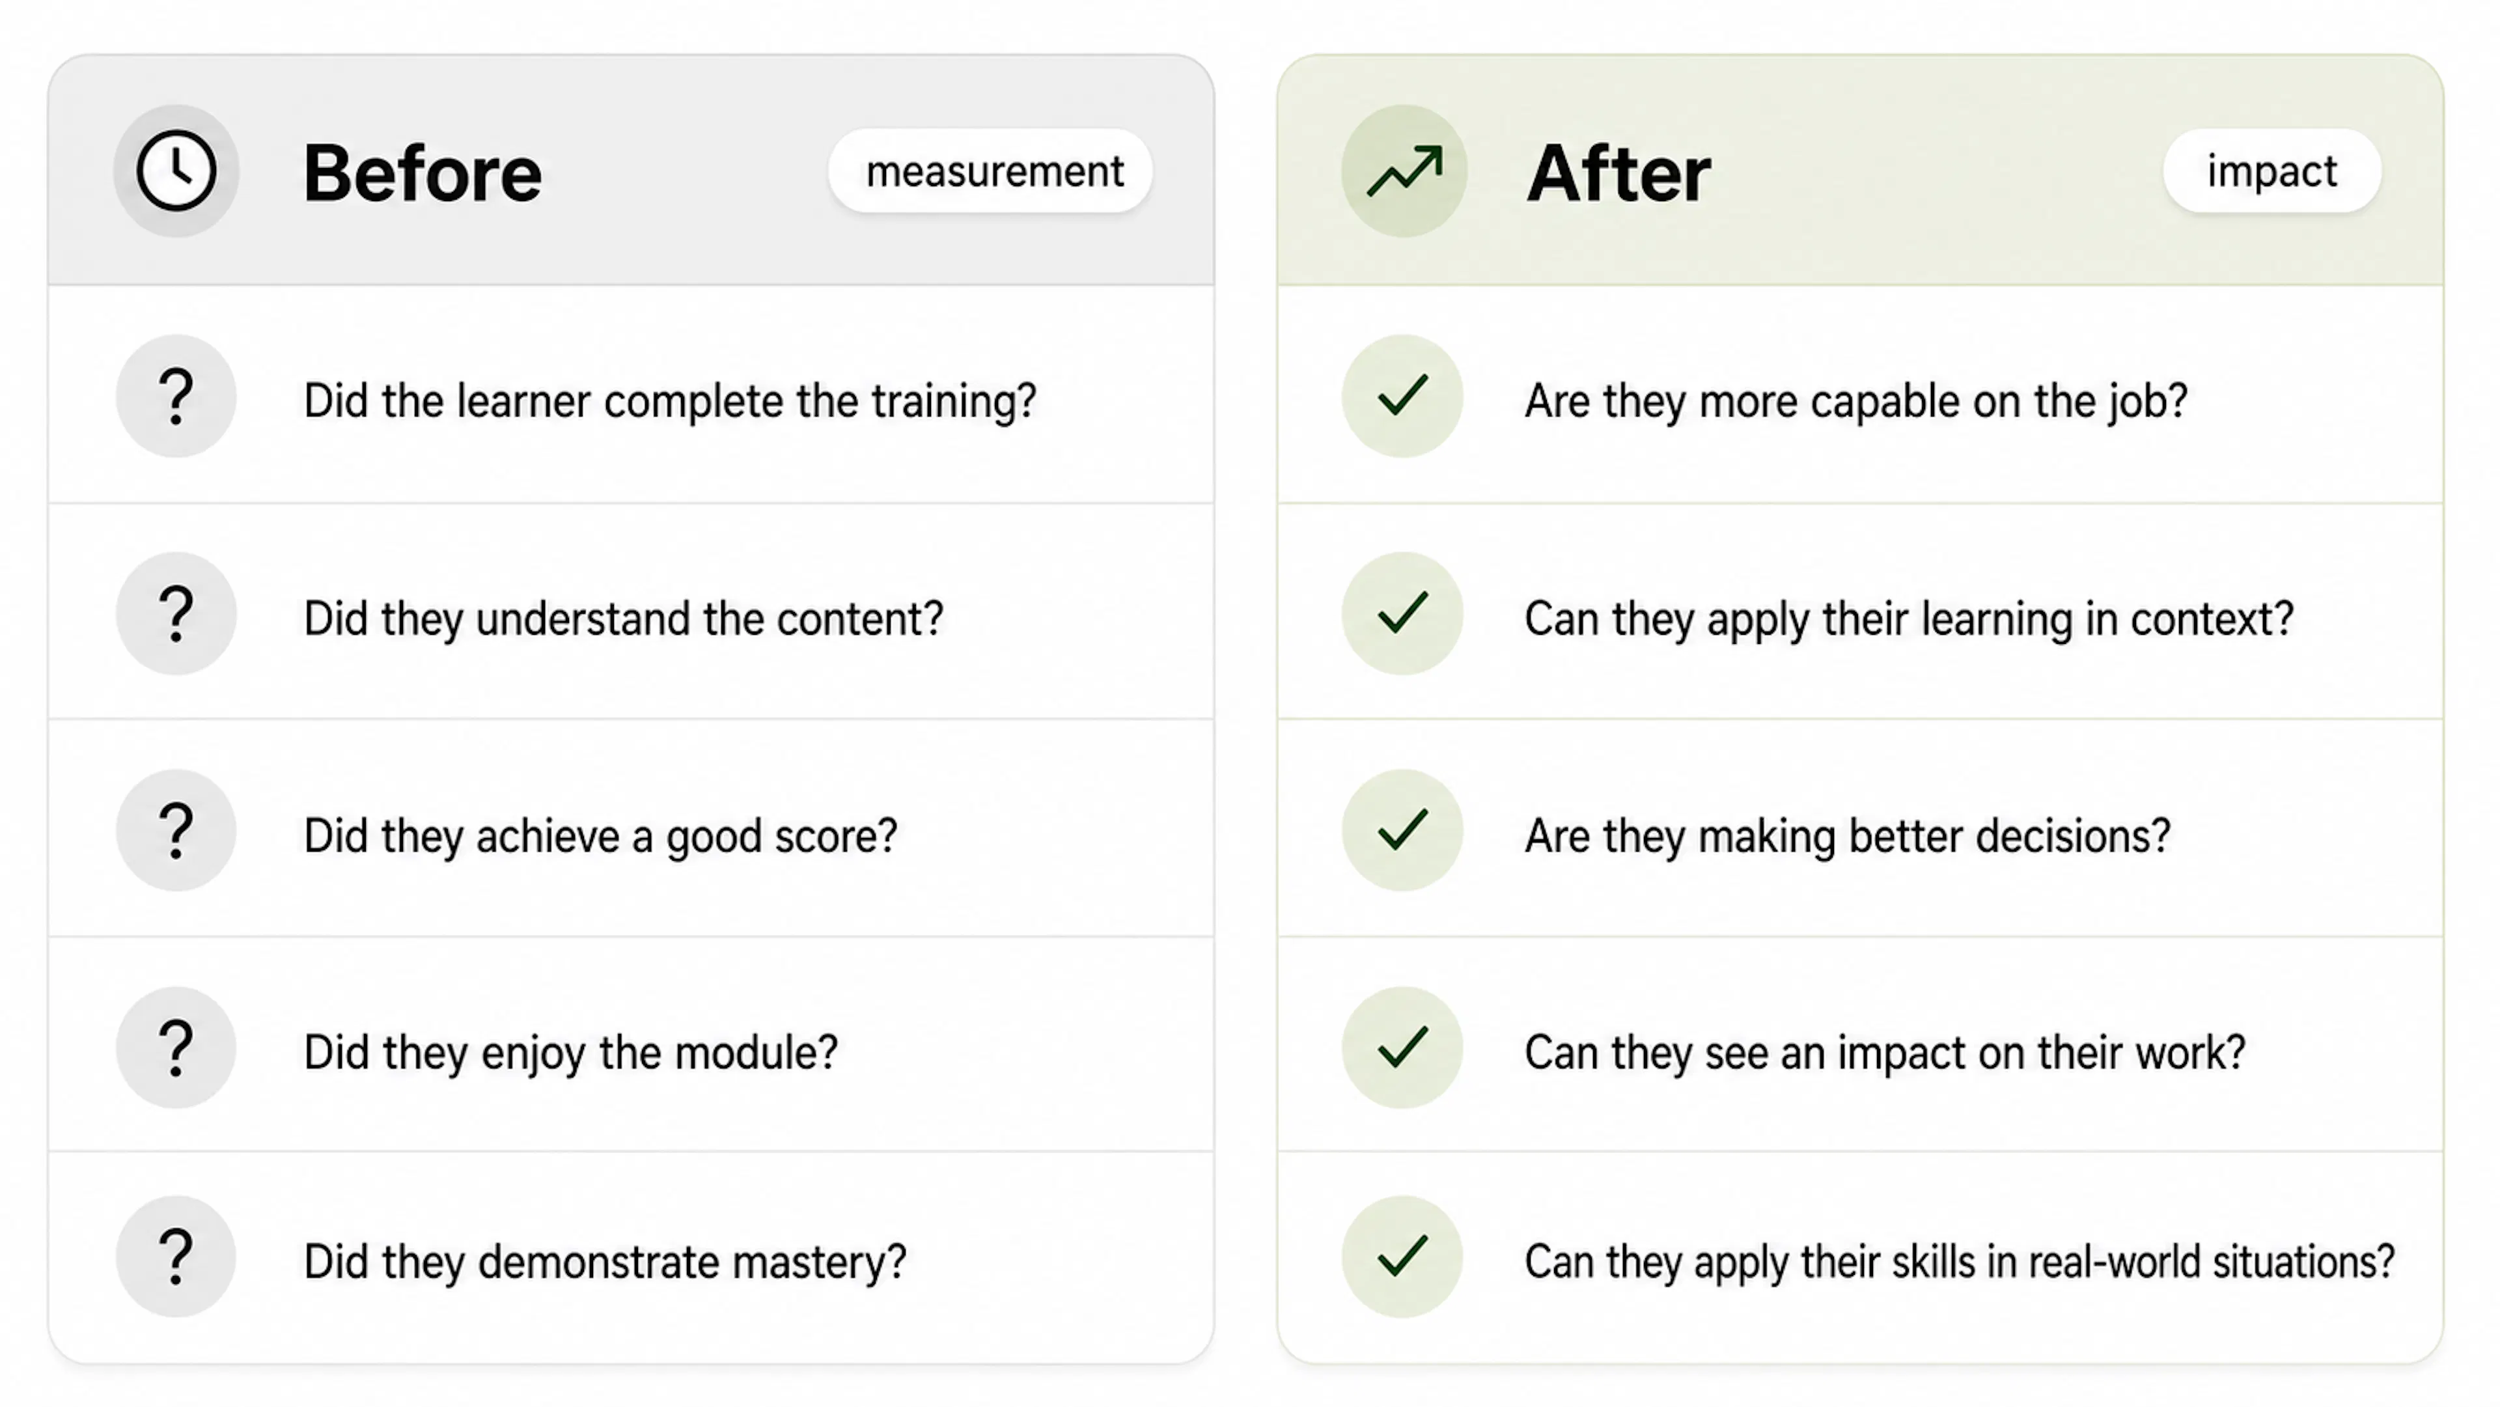Click the checkmark beside 'real-world situations'
Viewport: 2500px width, 1407px height.
click(1402, 1257)
